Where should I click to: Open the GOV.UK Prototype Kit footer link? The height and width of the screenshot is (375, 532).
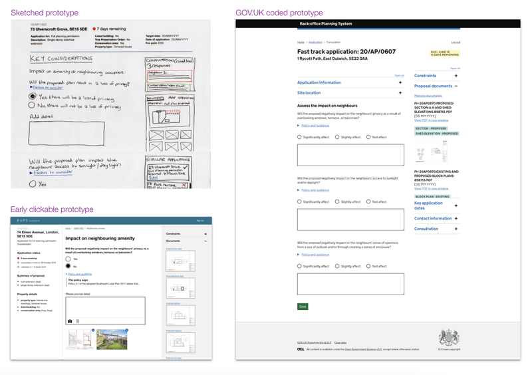314,342
